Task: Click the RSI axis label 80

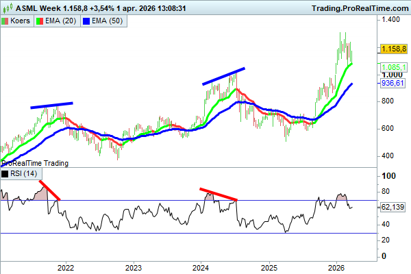Action: point(385,192)
